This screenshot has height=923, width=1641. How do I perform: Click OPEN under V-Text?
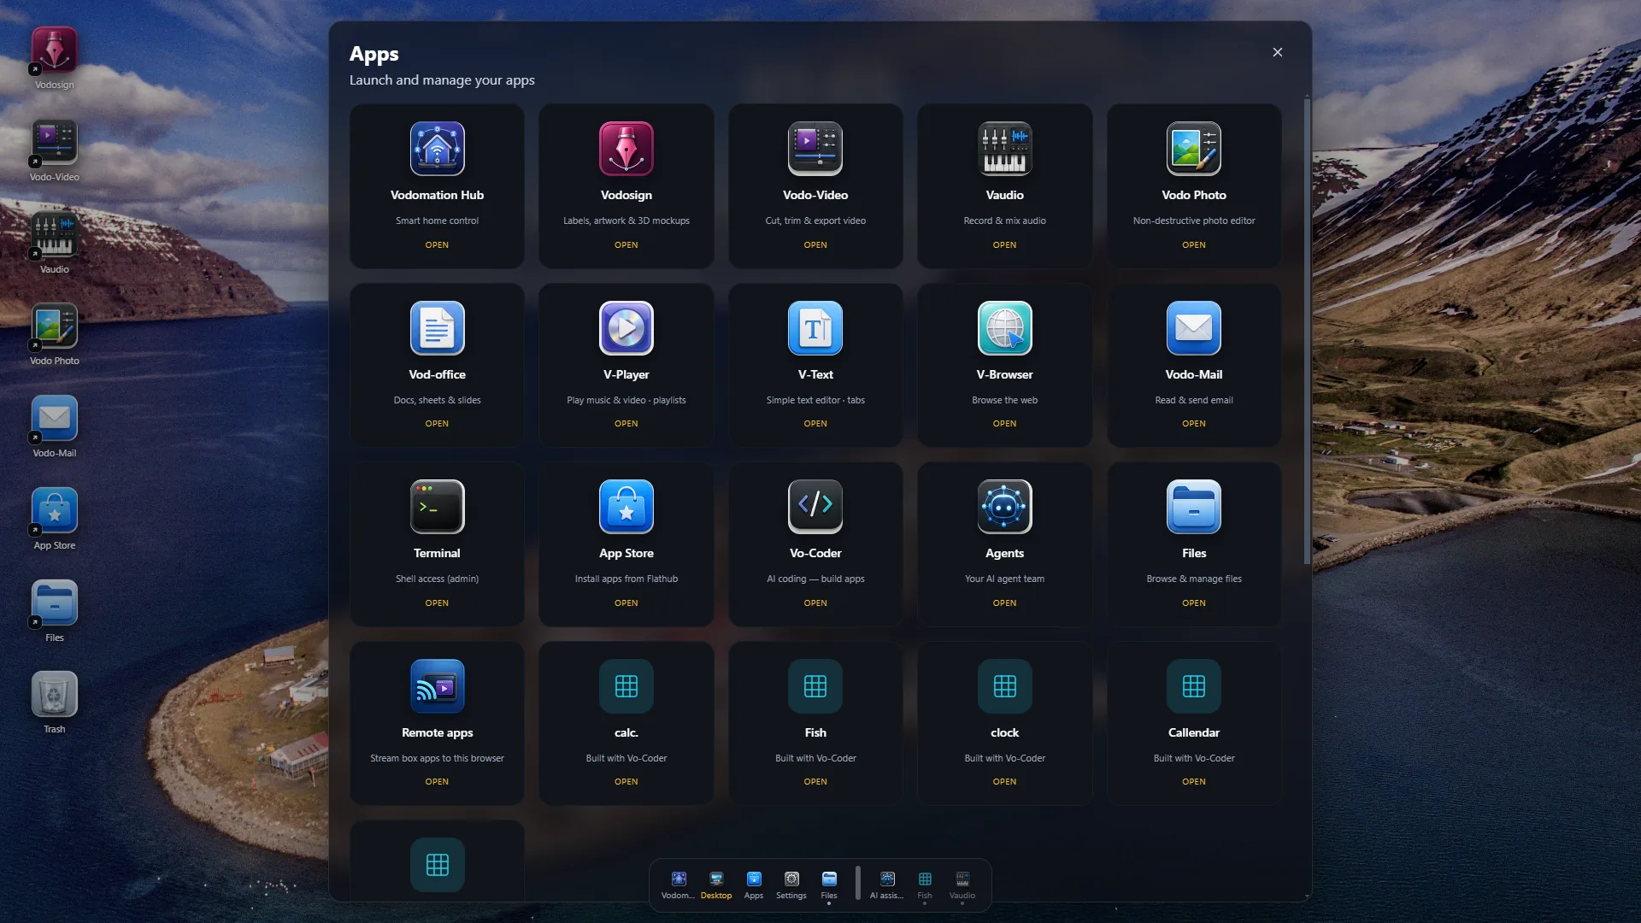[x=815, y=424]
